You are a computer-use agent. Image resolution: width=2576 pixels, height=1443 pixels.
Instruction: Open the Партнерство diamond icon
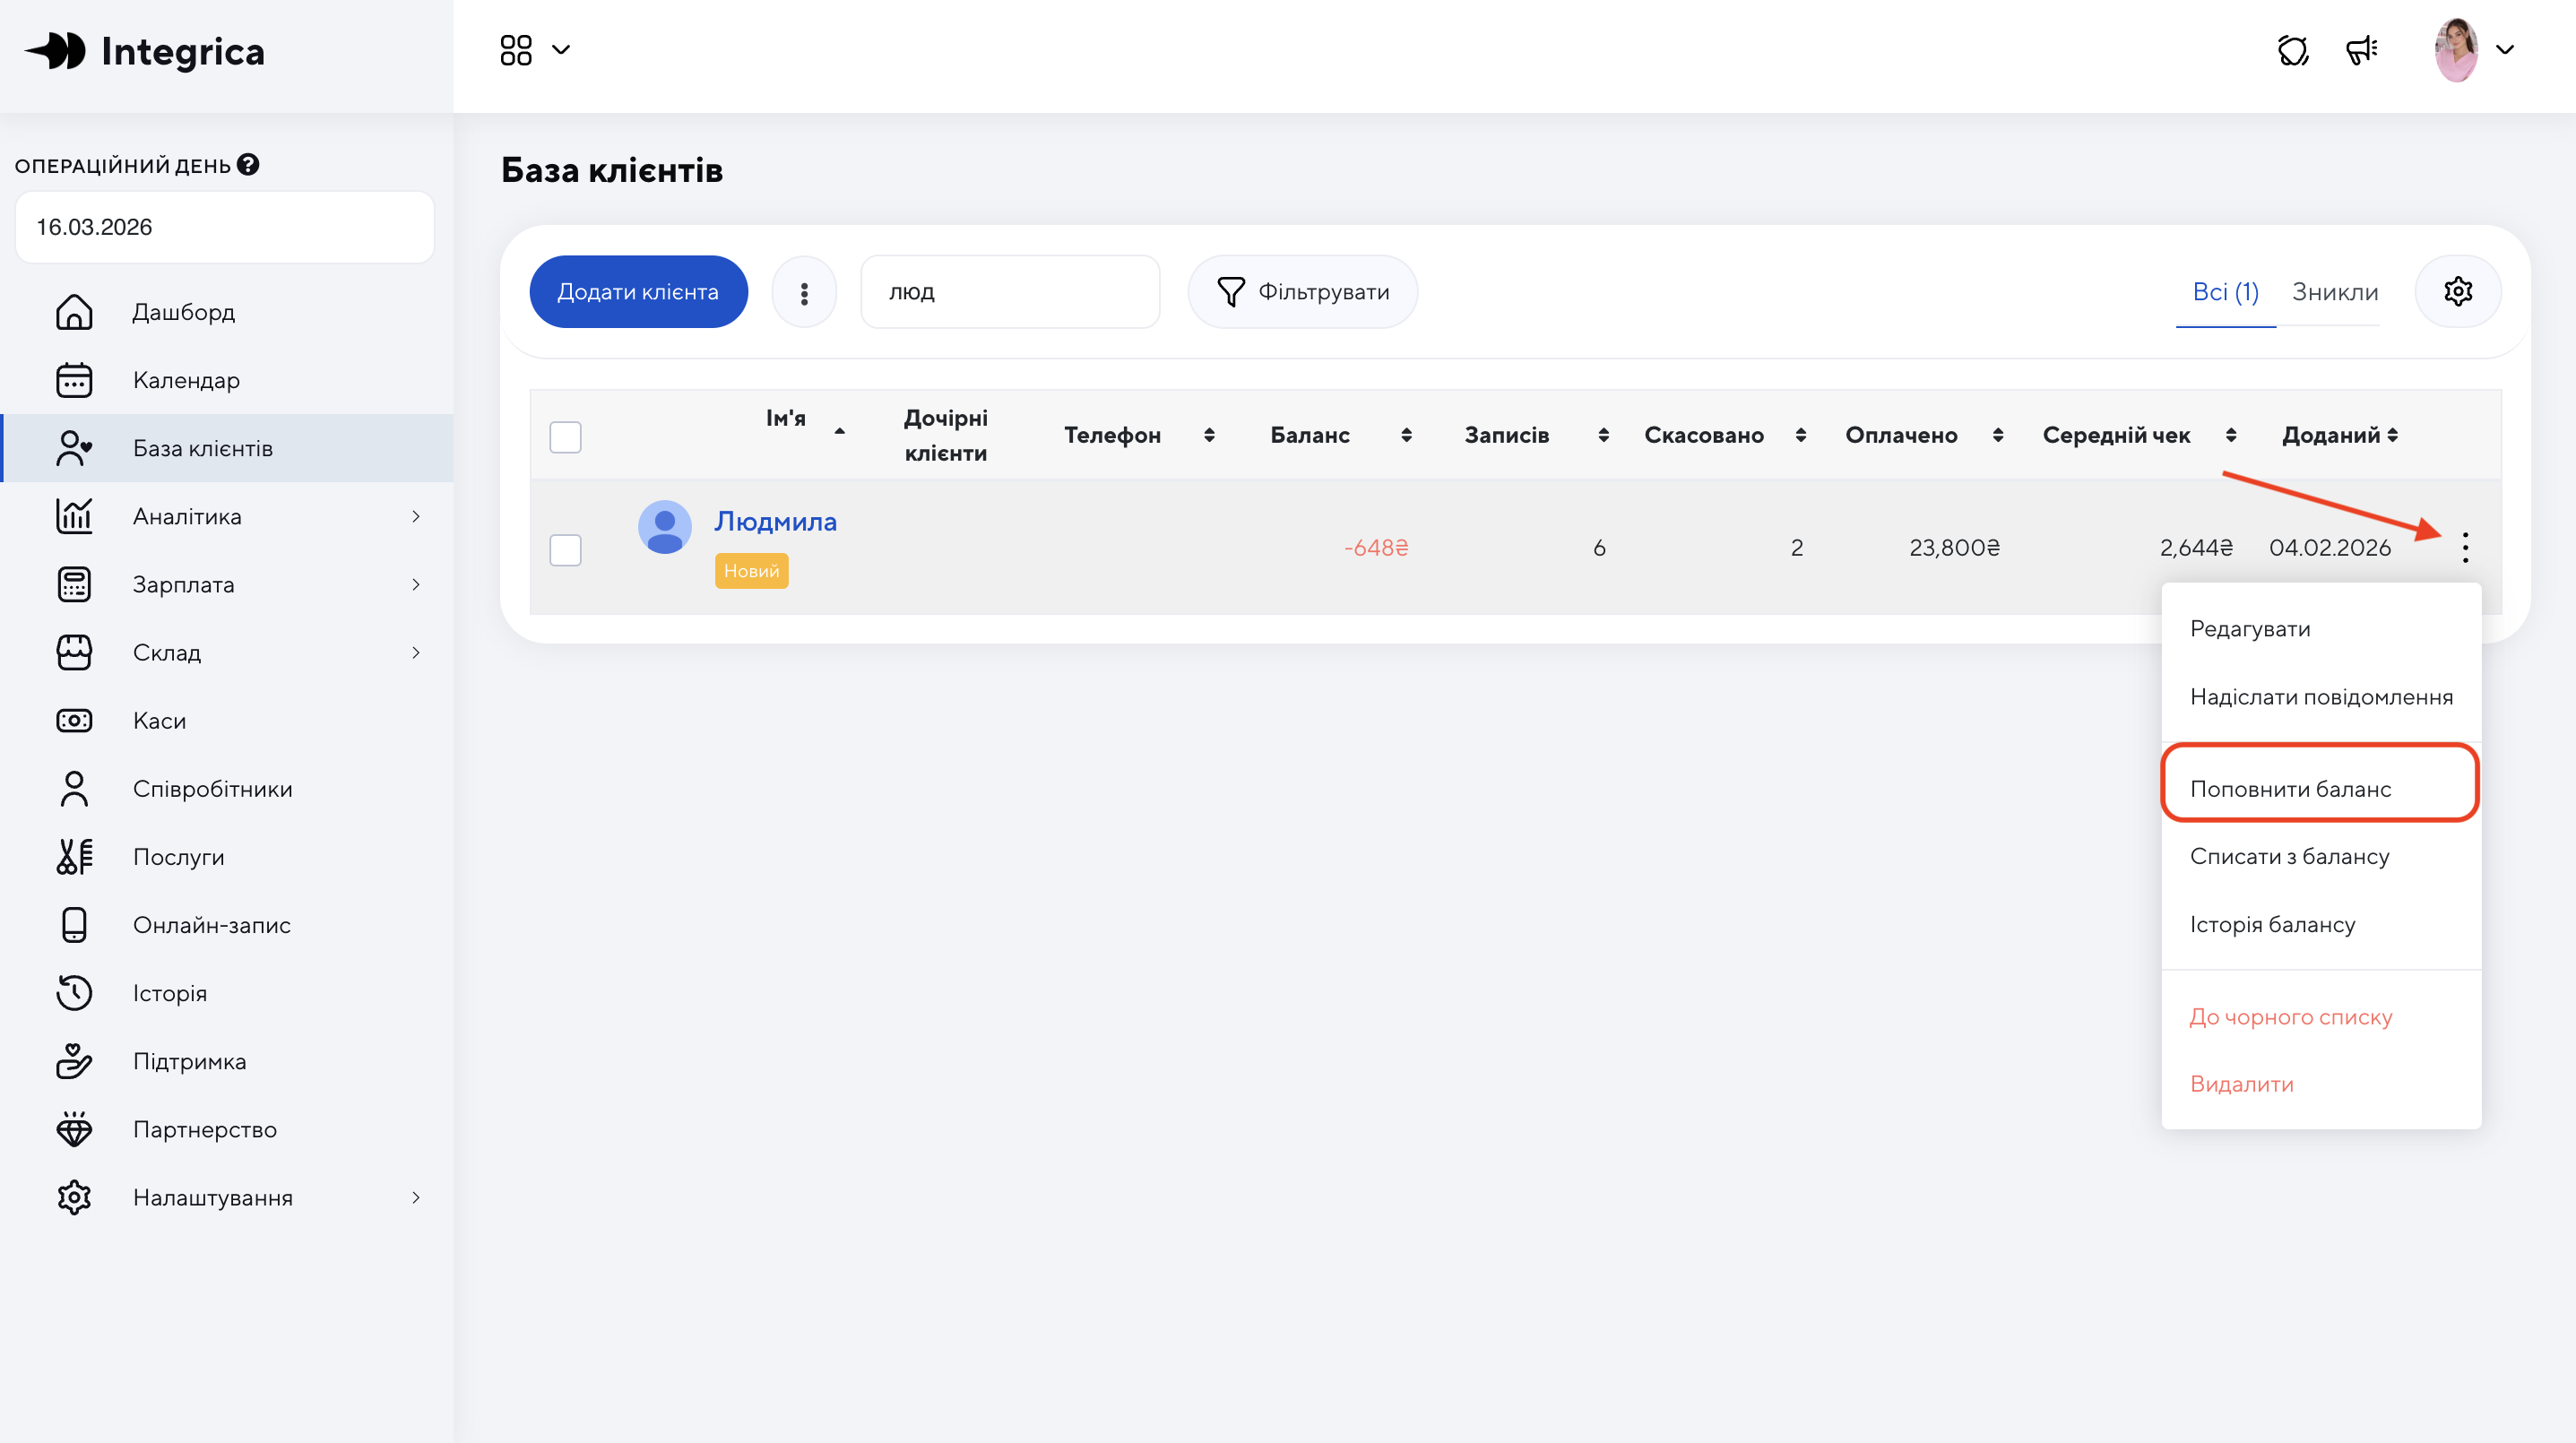[74, 1129]
